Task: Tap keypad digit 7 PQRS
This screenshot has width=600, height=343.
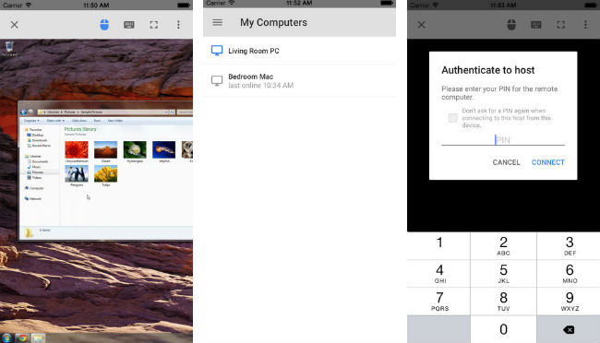Action: (x=439, y=302)
